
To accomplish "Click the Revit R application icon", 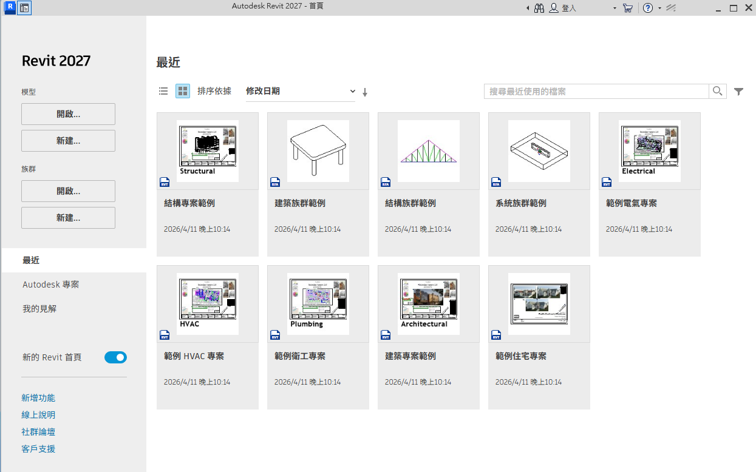I will [9, 8].
